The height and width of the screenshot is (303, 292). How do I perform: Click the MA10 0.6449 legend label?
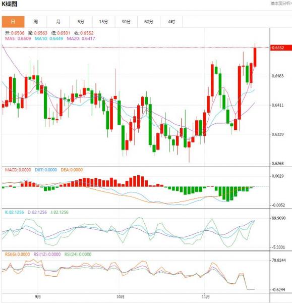49,38
